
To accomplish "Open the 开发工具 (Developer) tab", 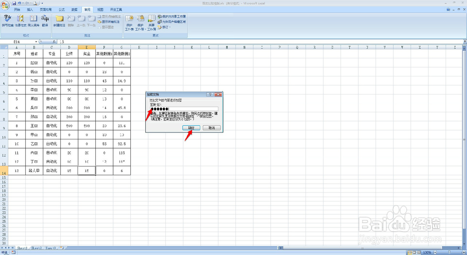I will click(x=116, y=9).
